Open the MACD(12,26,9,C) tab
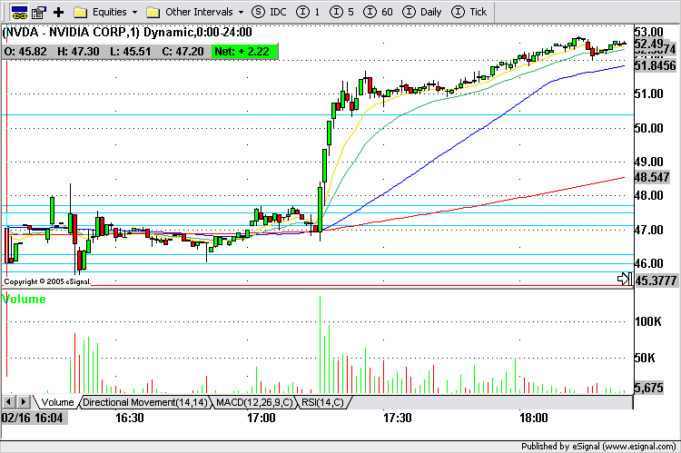681x453 pixels. pos(254,402)
